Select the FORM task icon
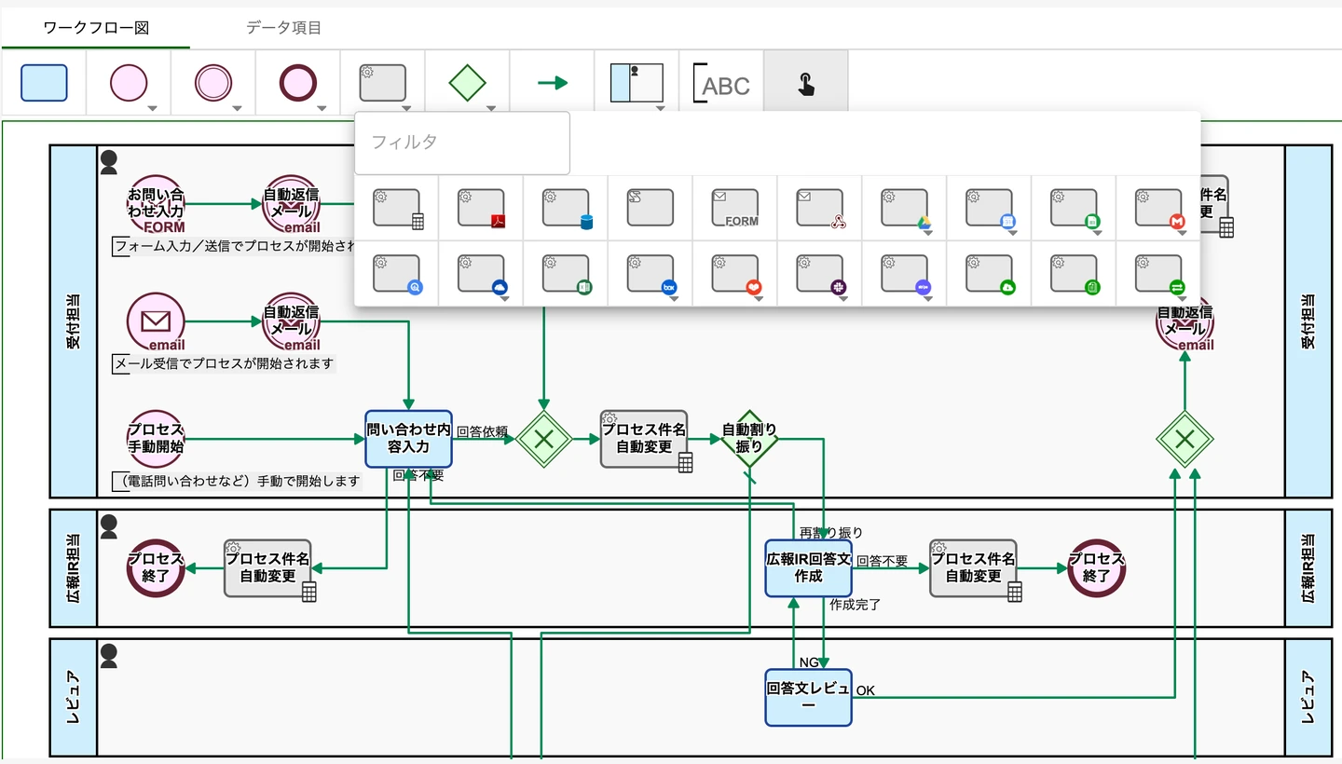 point(736,207)
